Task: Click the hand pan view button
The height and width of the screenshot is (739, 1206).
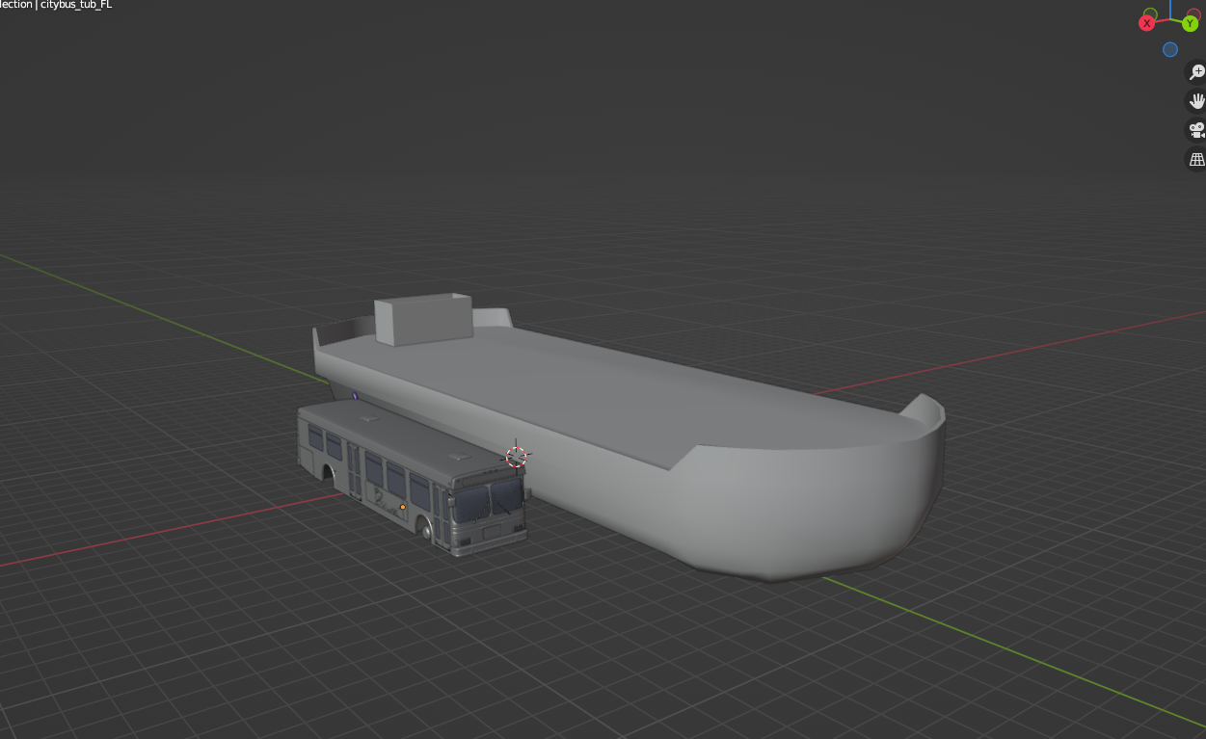Action: [x=1196, y=101]
